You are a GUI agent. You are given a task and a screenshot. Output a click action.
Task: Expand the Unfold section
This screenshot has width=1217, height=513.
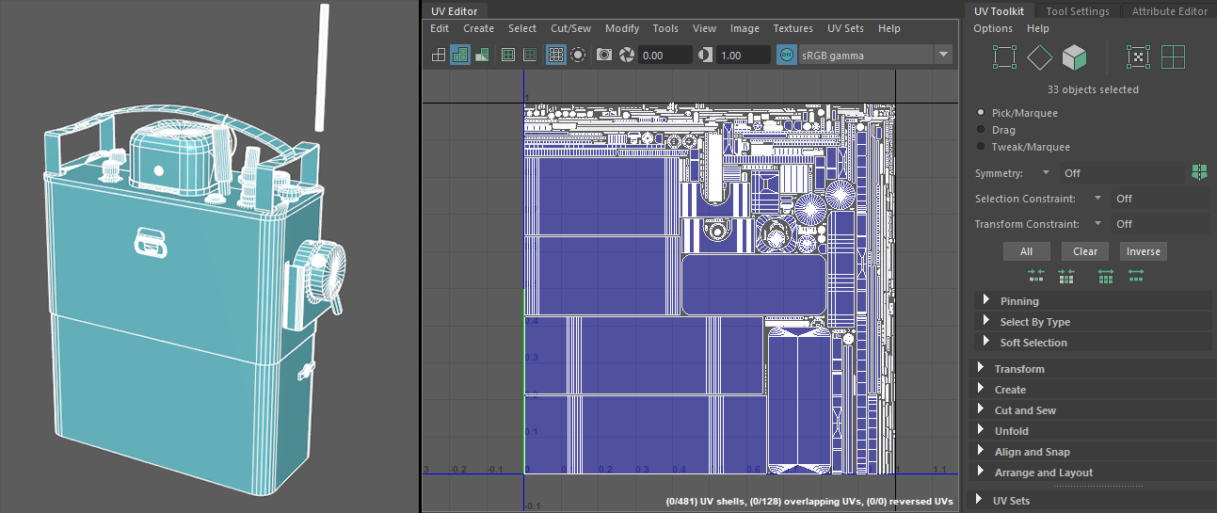(1012, 431)
